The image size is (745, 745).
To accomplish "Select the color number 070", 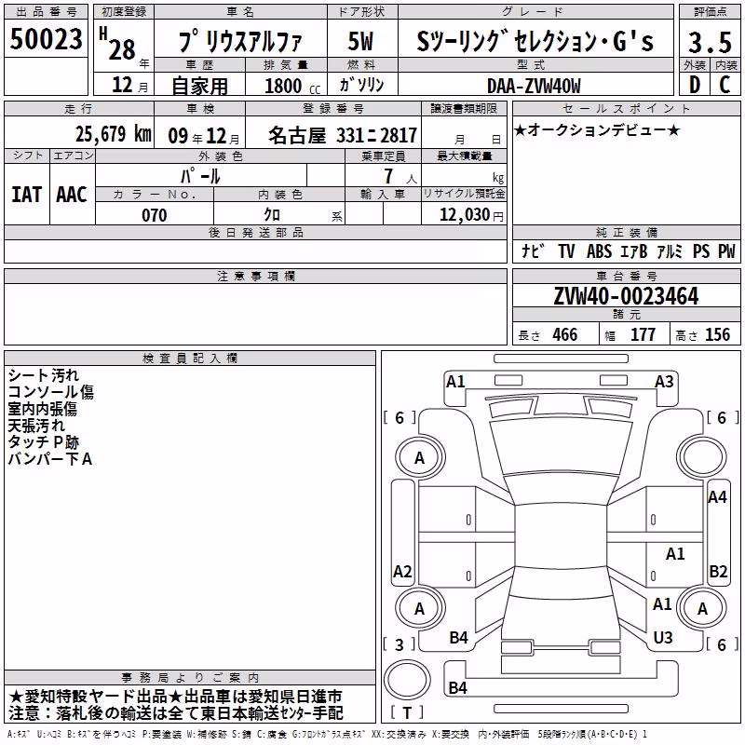I will [x=155, y=215].
